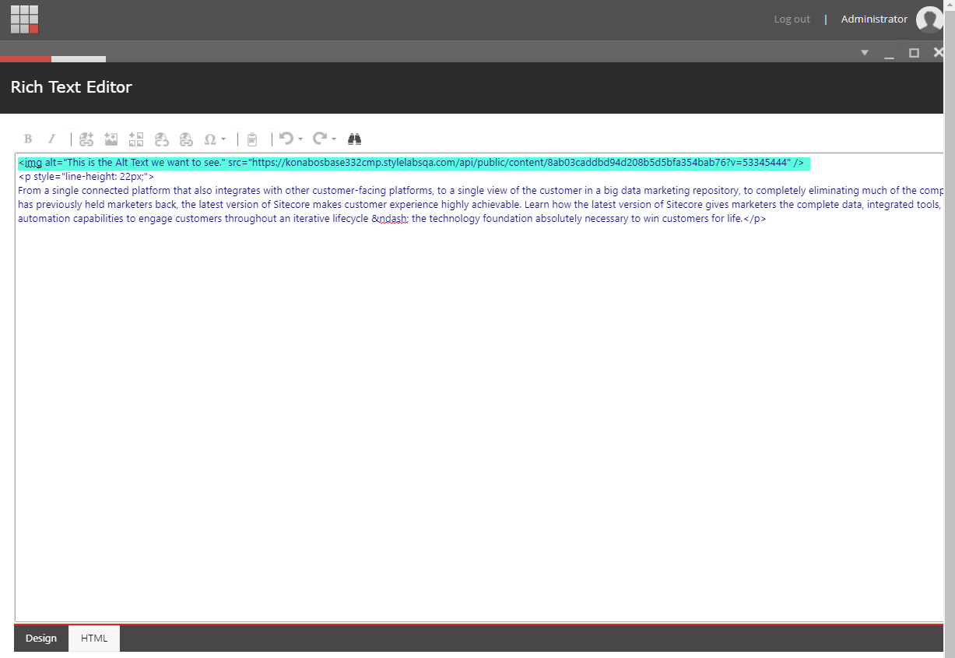Expand the Undo history dropdown arrow
955x658 pixels.
point(300,139)
